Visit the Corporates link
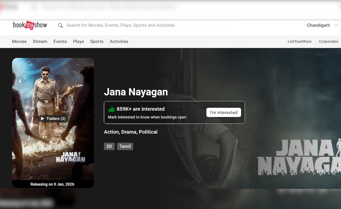 [x=328, y=42]
